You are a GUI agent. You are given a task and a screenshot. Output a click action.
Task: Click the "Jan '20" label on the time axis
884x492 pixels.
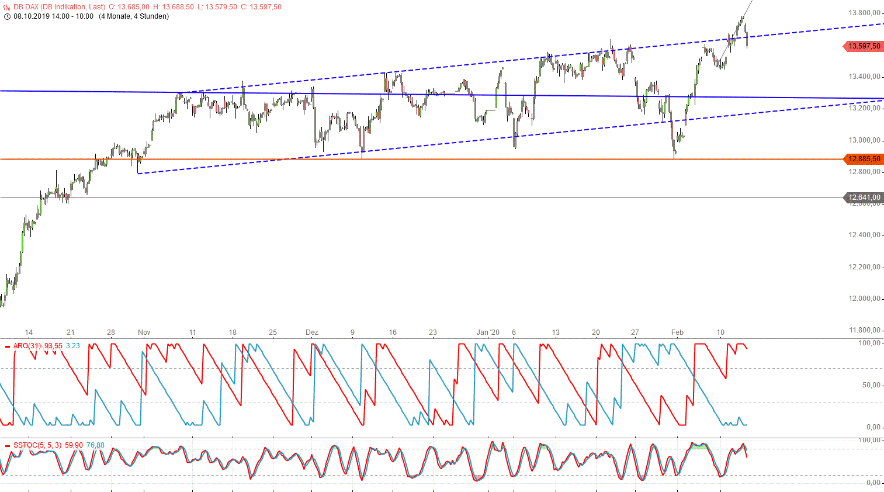coord(488,332)
